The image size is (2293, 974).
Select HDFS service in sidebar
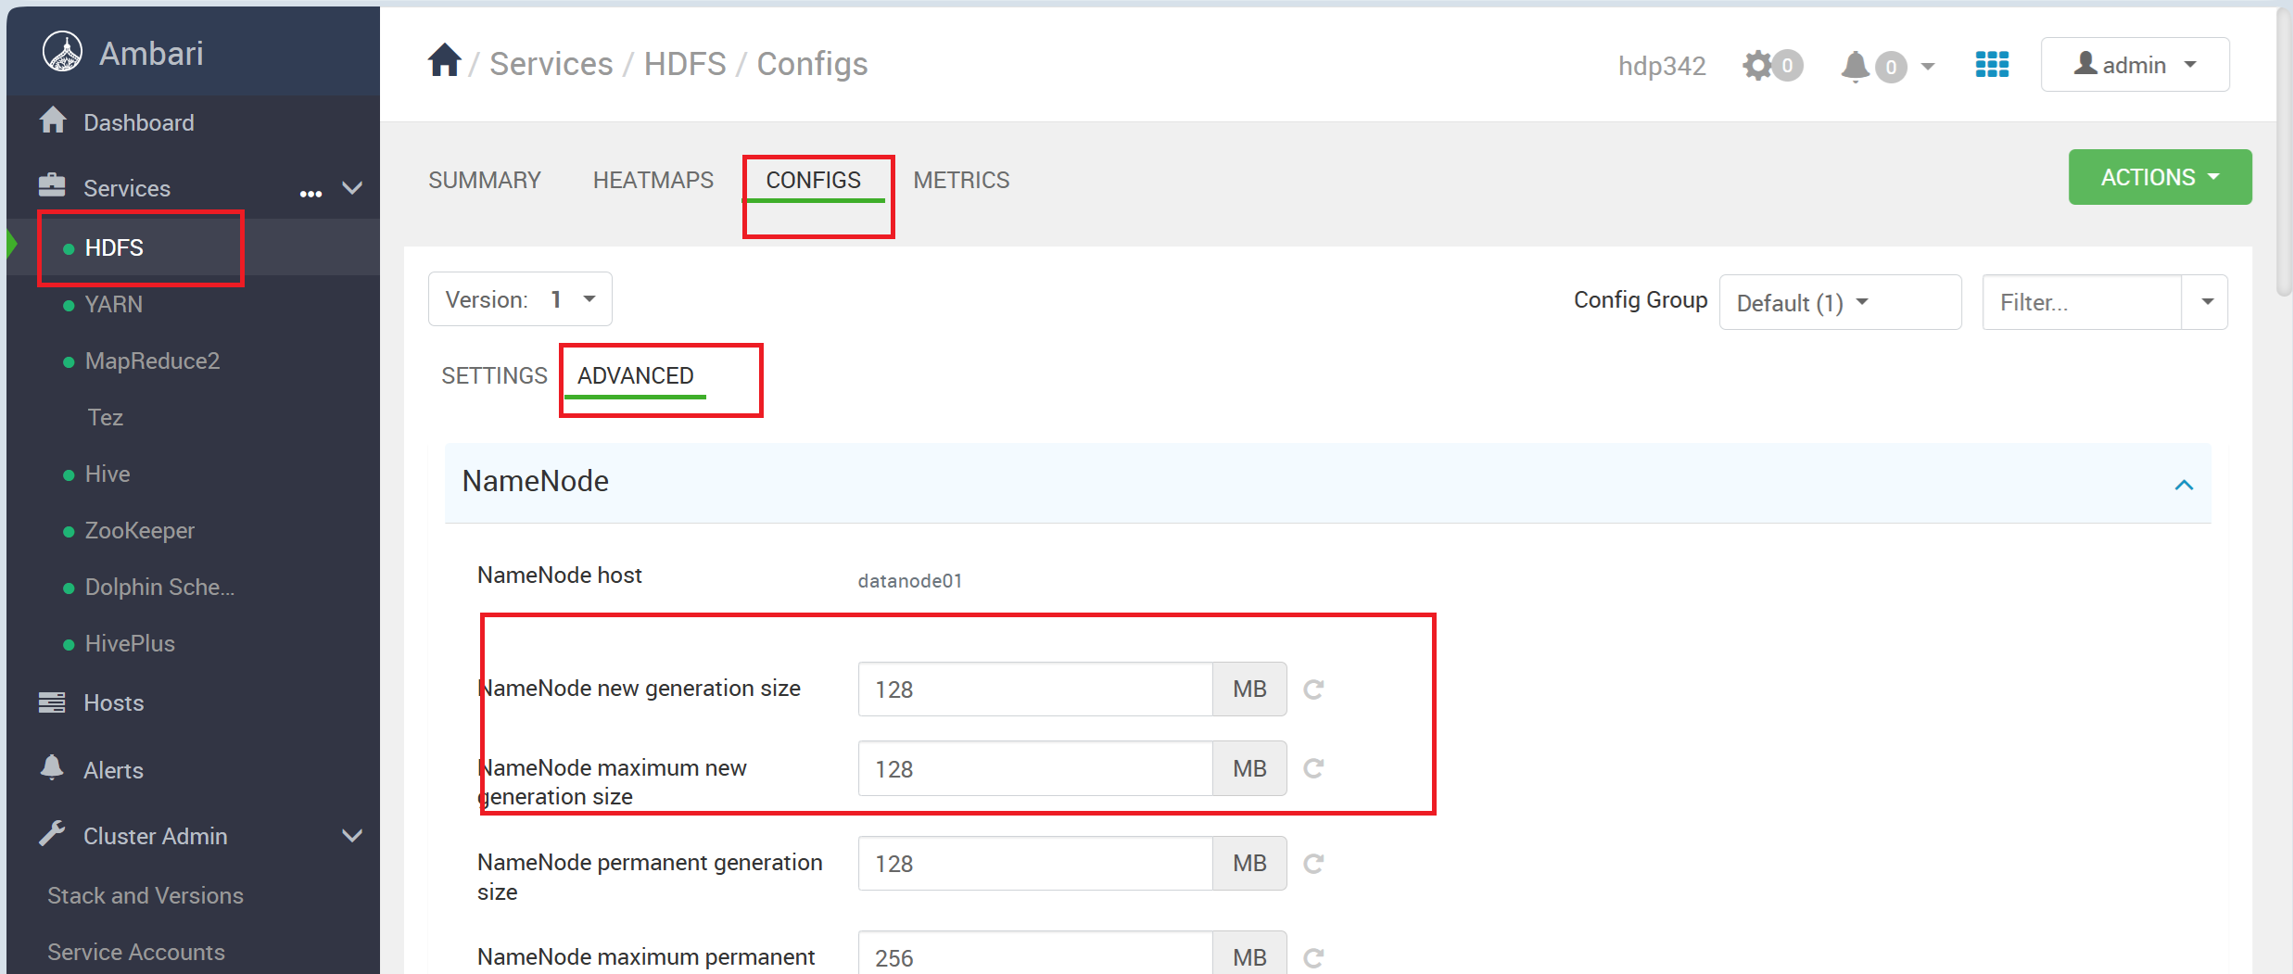pyautogui.click(x=114, y=247)
